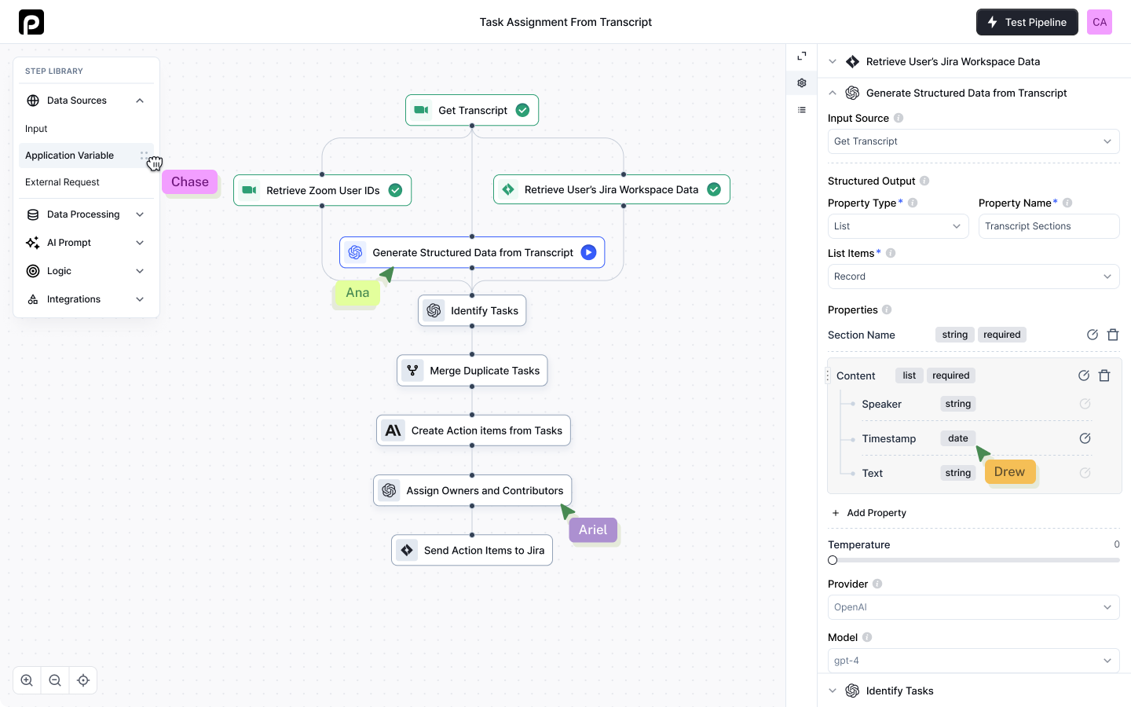1131x707 pixels.
Task: Select External Request in step library
Action: 62,182
